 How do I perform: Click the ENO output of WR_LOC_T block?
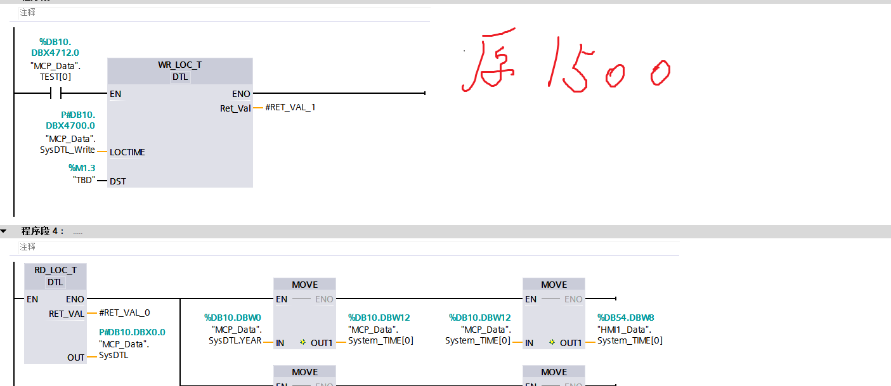tap(241, 94)
